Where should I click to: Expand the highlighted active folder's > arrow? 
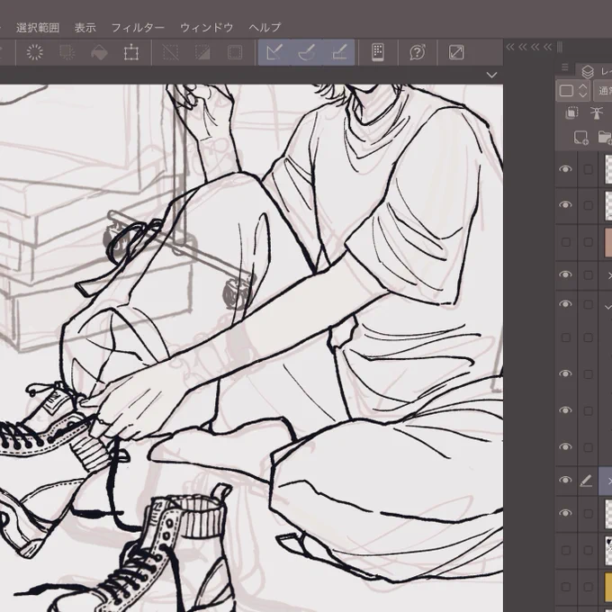pos(609,481)
